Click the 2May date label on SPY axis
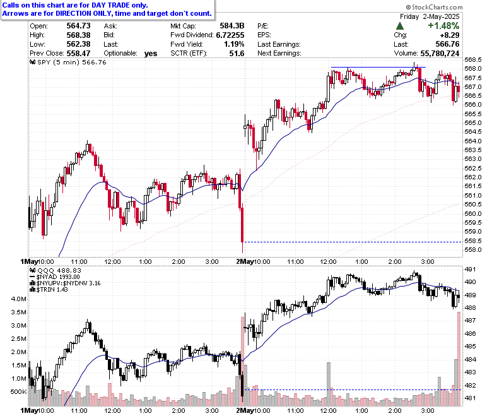Screen dimensions: 492x416 coord(245,262)
